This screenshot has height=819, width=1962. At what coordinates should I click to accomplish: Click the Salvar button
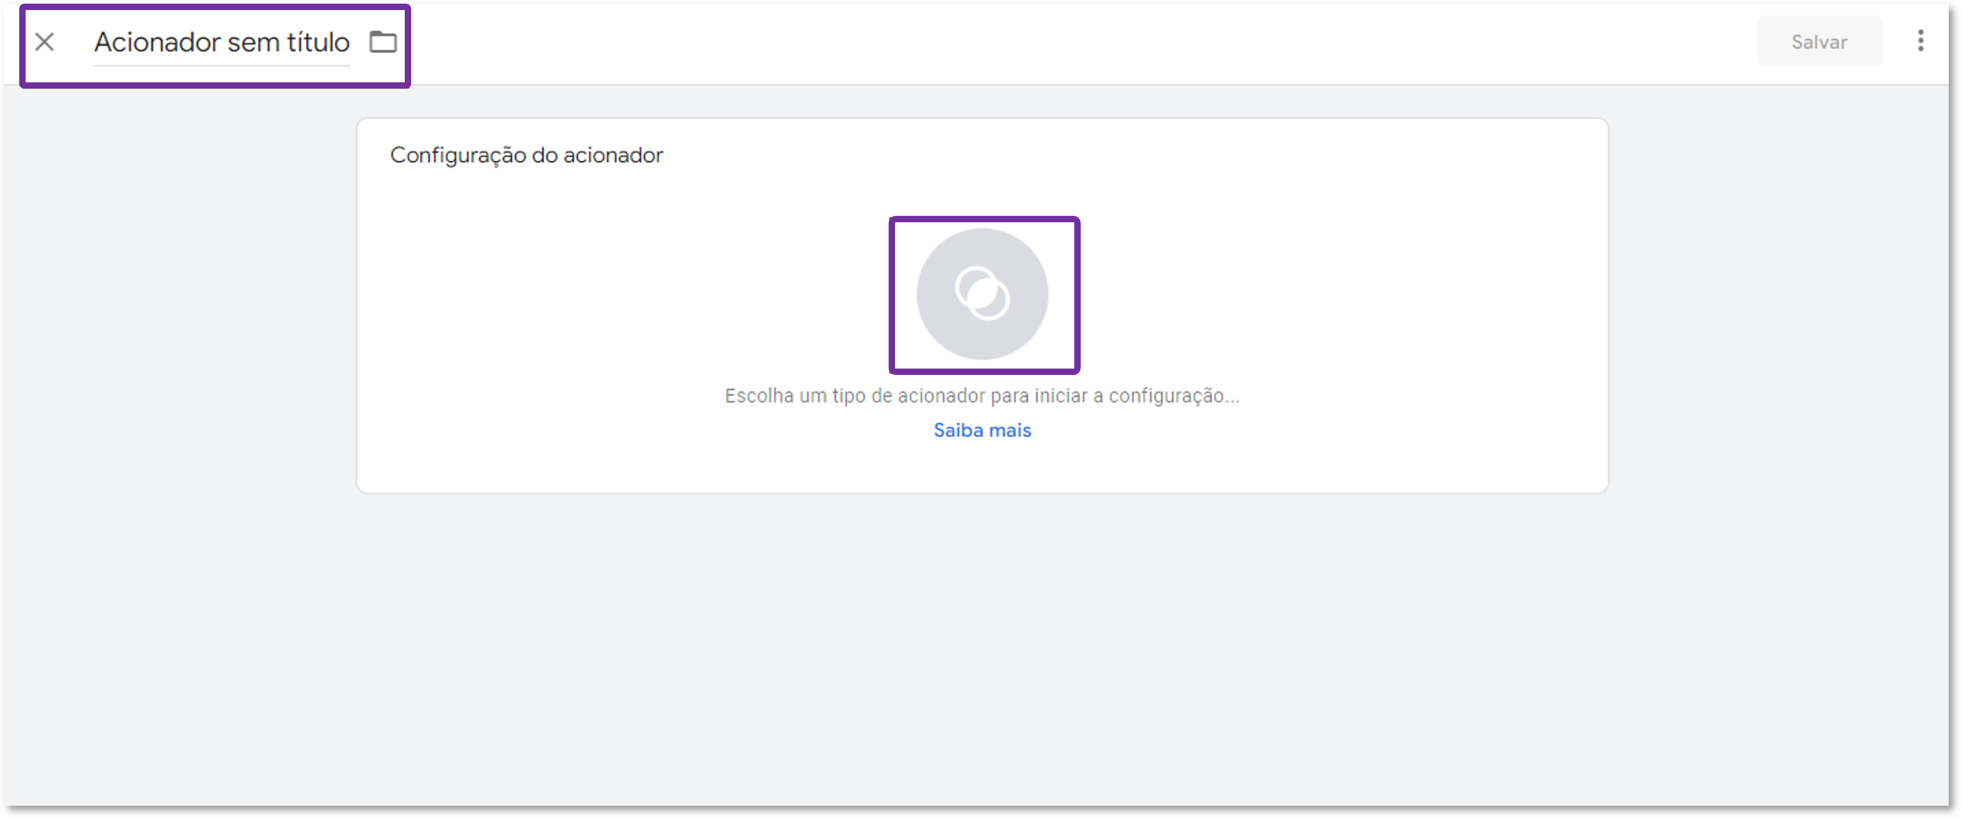(x=1819, y=42)
